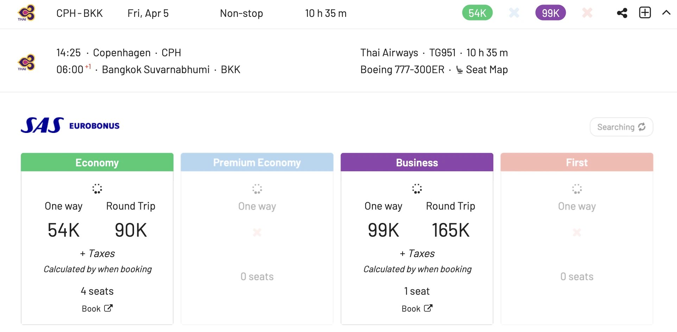The height and width of the screenshot is (332, 677).
Task: Click the Economy One way 54K price
Action: (x=64, y=230)
